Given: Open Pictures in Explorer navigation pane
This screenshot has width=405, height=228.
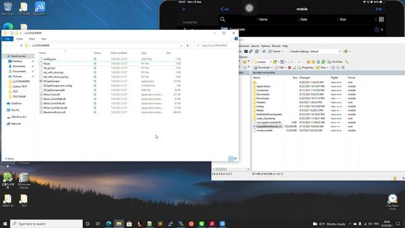Looking at the screenshot, I should (17, 77).
